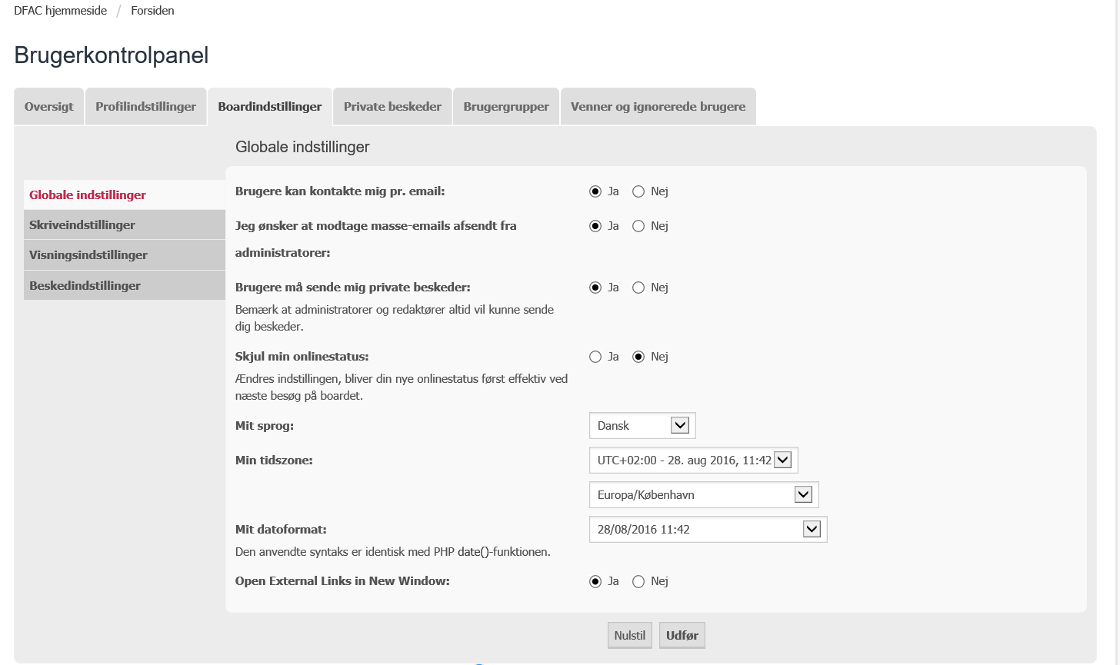Select Nej for contact via email

[638, 191]
